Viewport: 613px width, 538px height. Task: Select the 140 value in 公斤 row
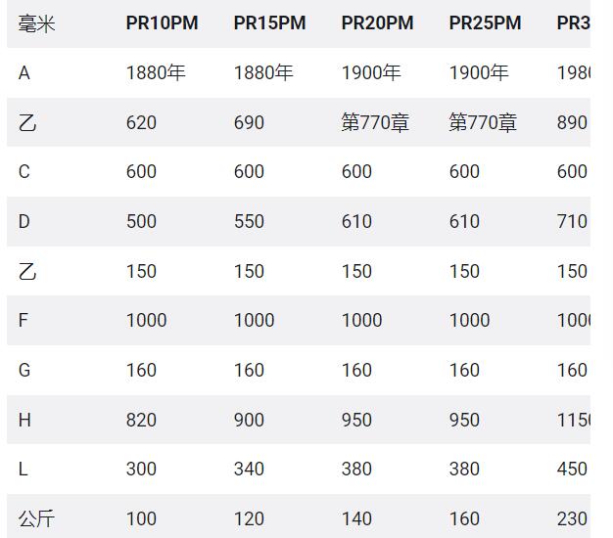coord(356,518)
